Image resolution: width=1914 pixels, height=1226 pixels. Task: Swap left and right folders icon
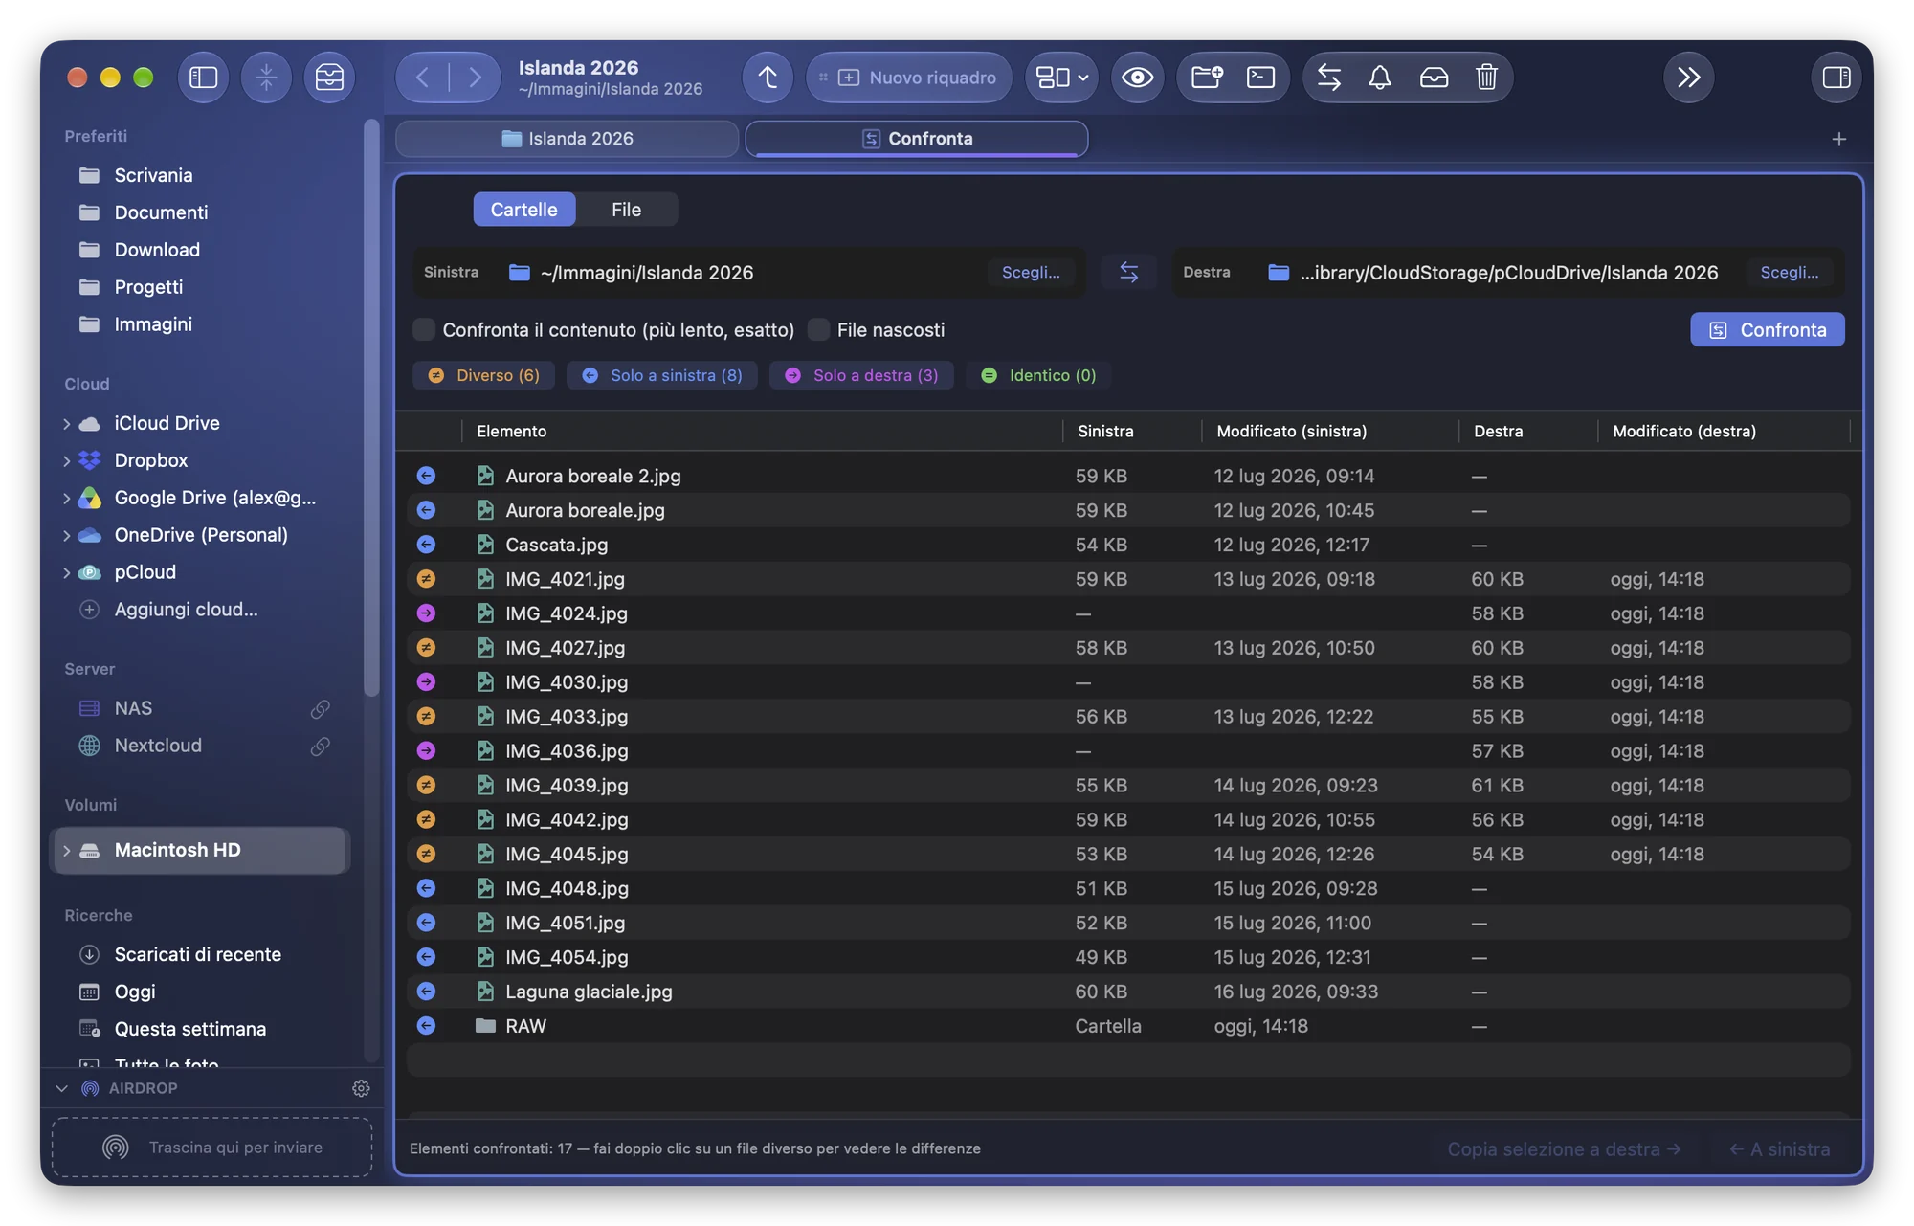(1128, 273)
